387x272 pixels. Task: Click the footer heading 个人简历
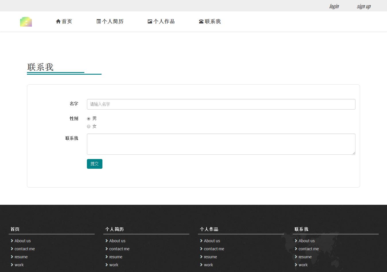click(x=114, y=229)
